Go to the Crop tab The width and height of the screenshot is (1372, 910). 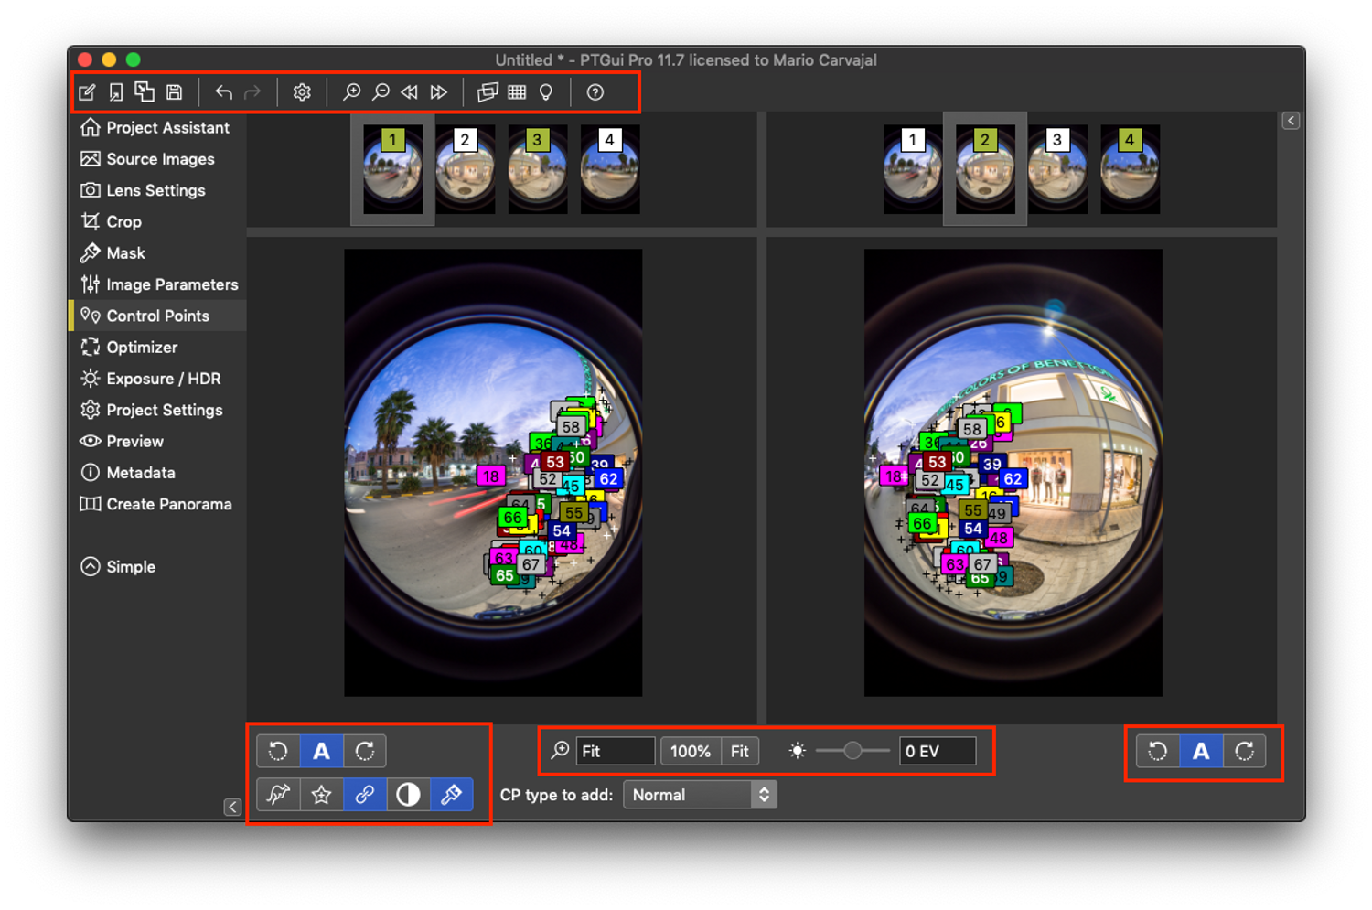tap(157, 222)
